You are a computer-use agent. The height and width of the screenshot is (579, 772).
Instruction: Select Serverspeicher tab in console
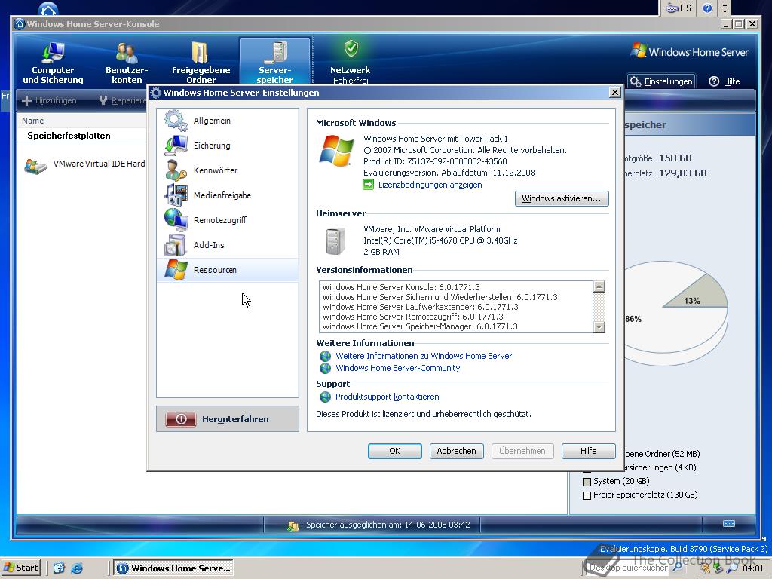[x=274, y=62]
